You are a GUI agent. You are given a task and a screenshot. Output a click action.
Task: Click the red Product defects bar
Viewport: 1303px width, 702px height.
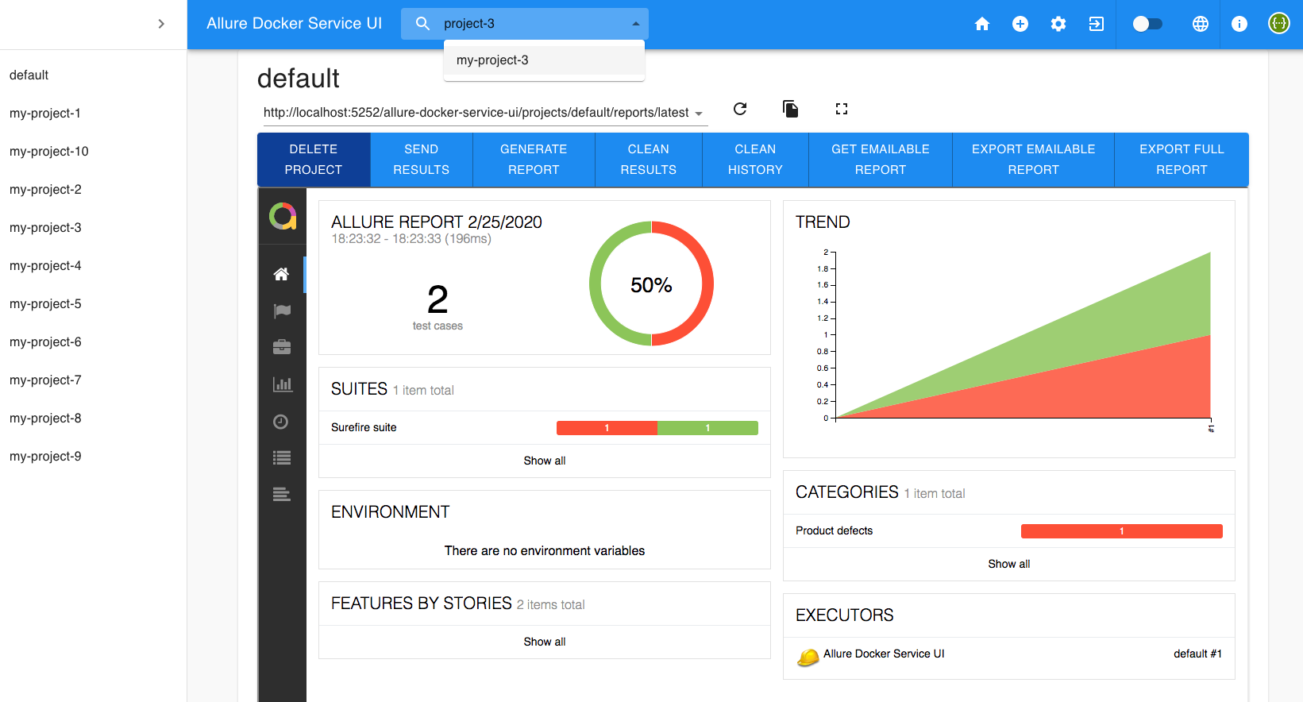(1122, 531)
